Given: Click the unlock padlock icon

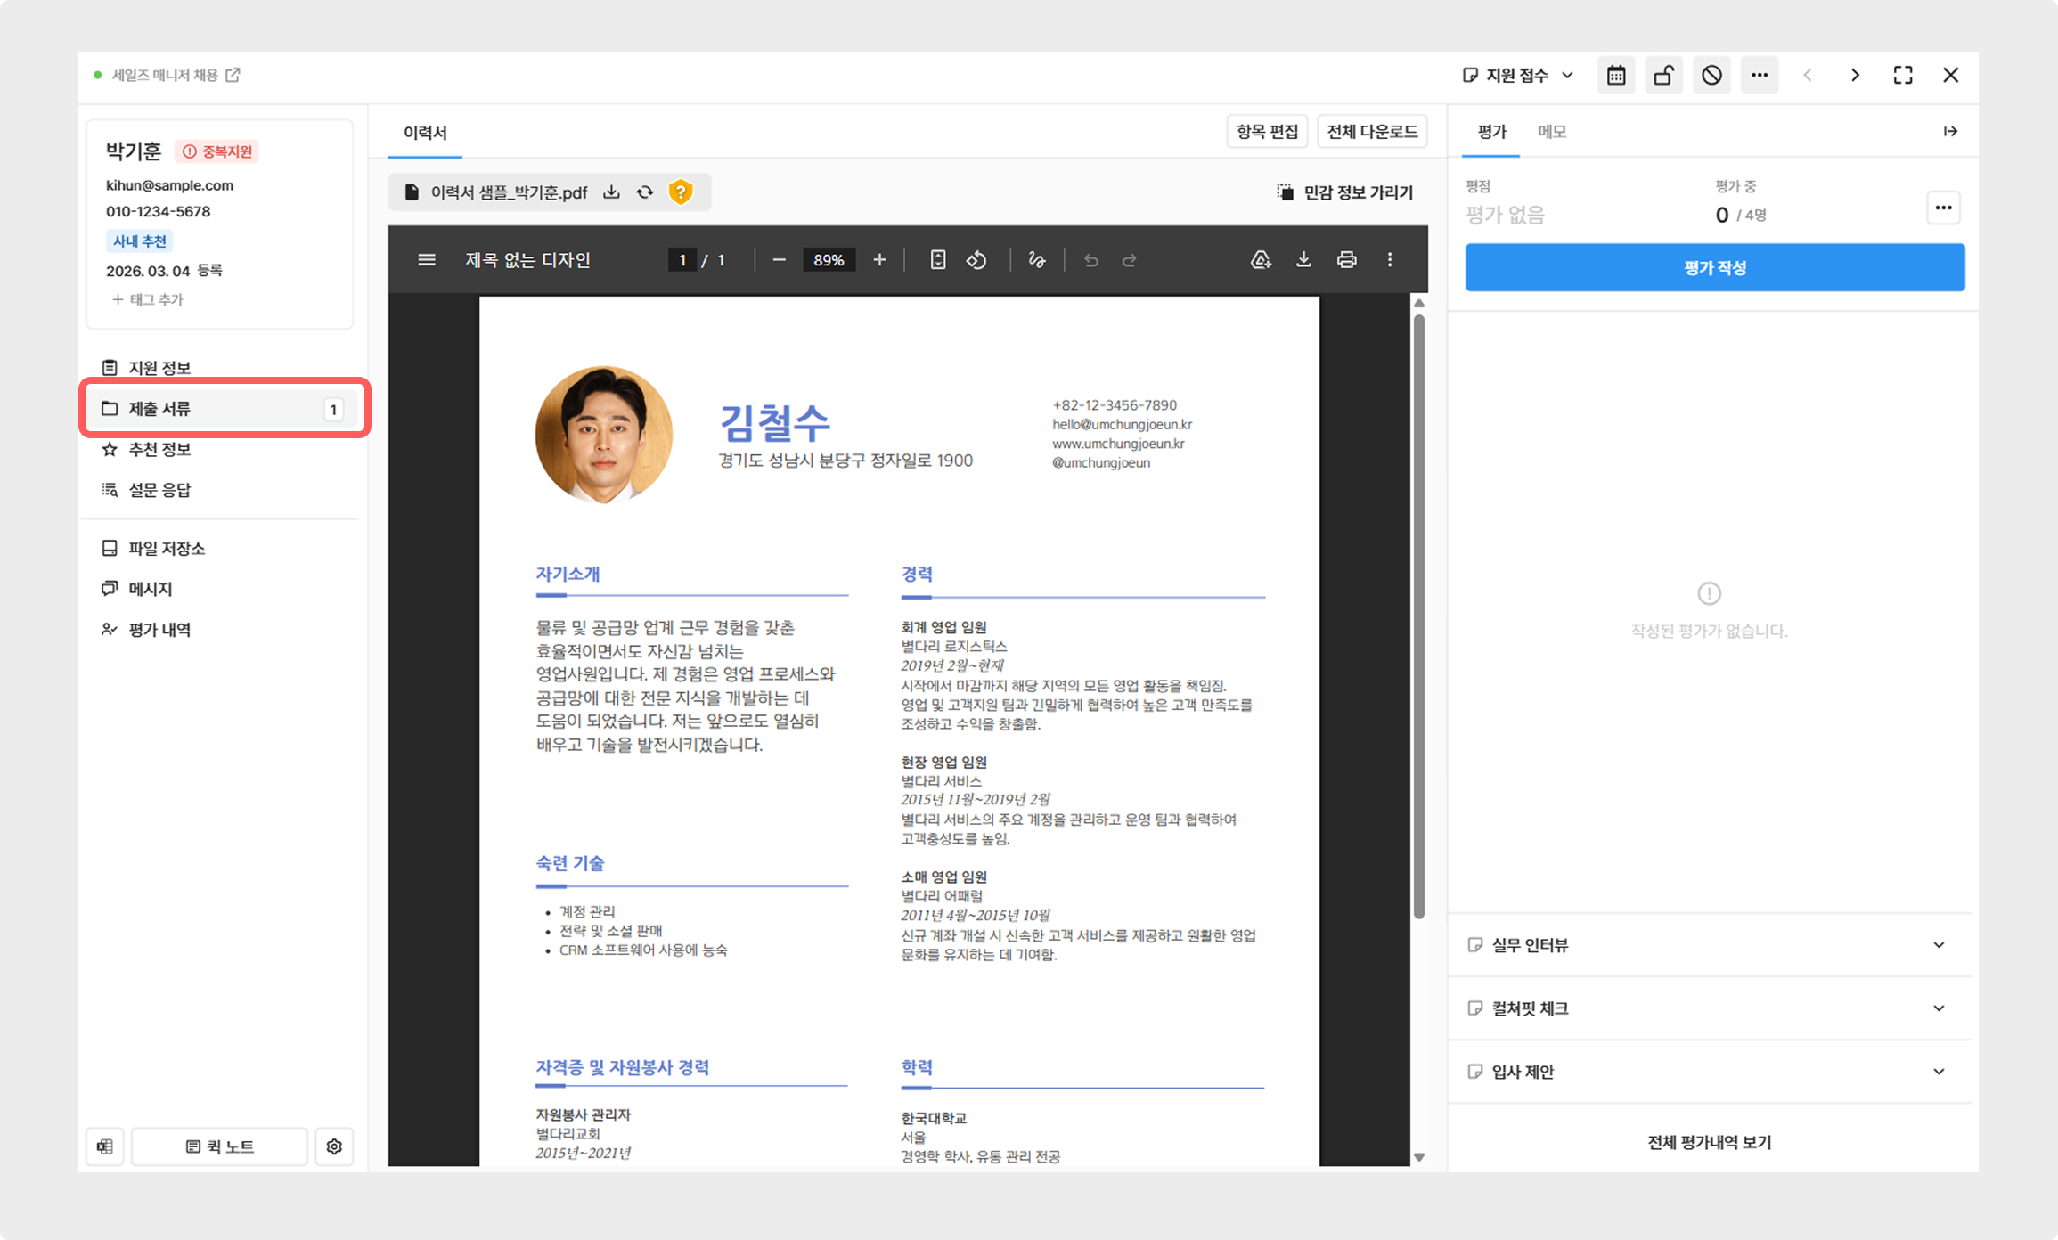Looking at the screenshot, I should (1663, 76).
